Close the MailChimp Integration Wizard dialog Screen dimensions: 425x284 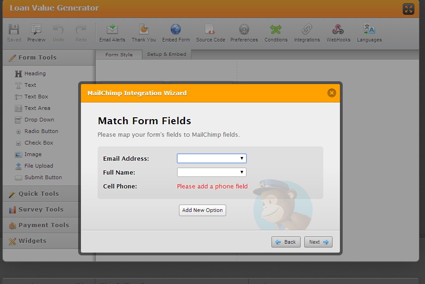coord(332,93)
